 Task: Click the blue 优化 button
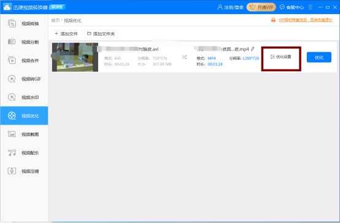319,57
